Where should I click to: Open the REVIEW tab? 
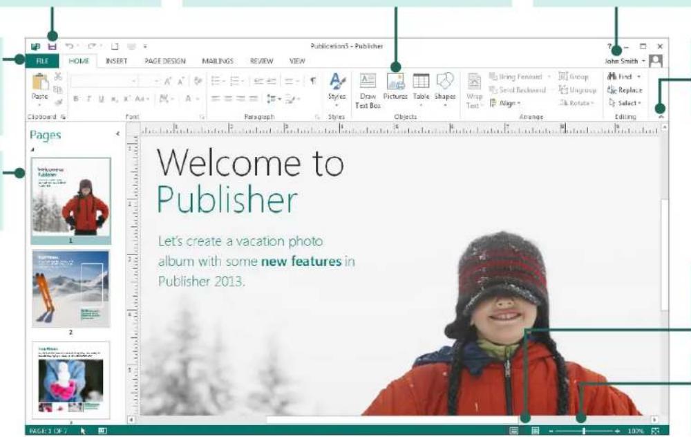(261, 61)
